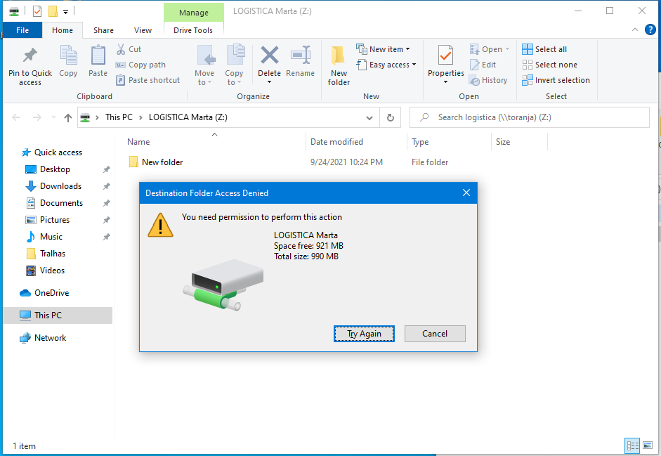Click the Pin to Quick access icon

click(x=30, y=56)
